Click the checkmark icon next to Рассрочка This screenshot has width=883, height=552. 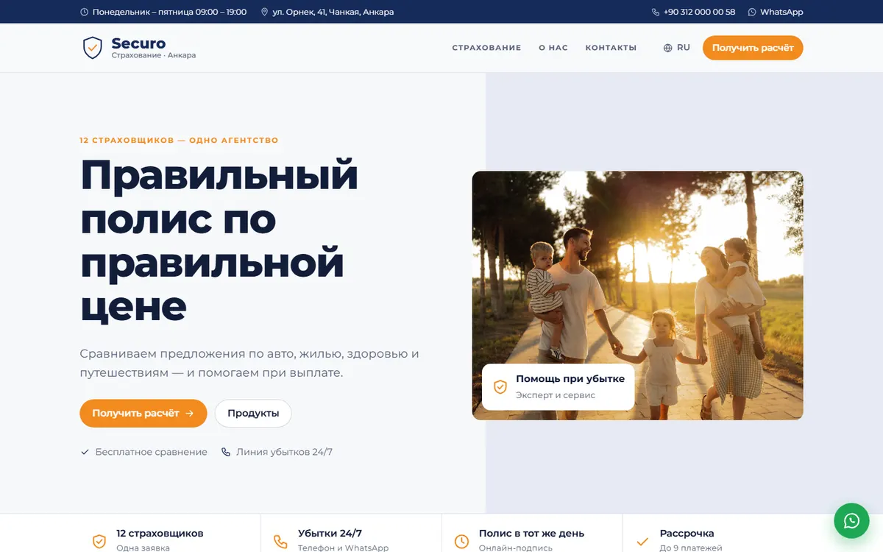point(642,542)
